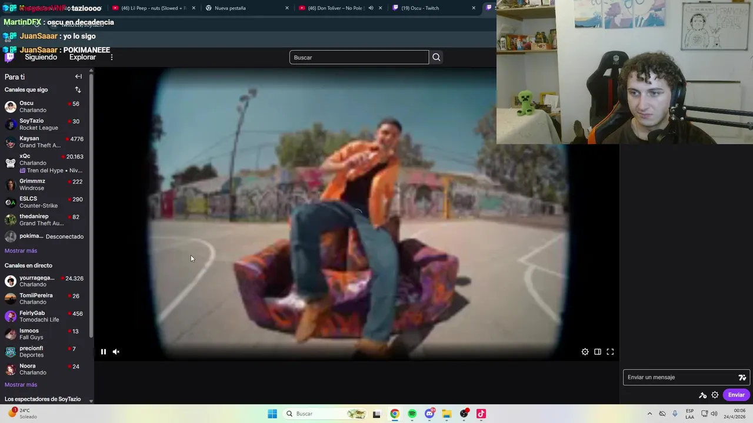
Task: Mute the Don Toliver tab audio icon
Action: click(x=371, y=8)
